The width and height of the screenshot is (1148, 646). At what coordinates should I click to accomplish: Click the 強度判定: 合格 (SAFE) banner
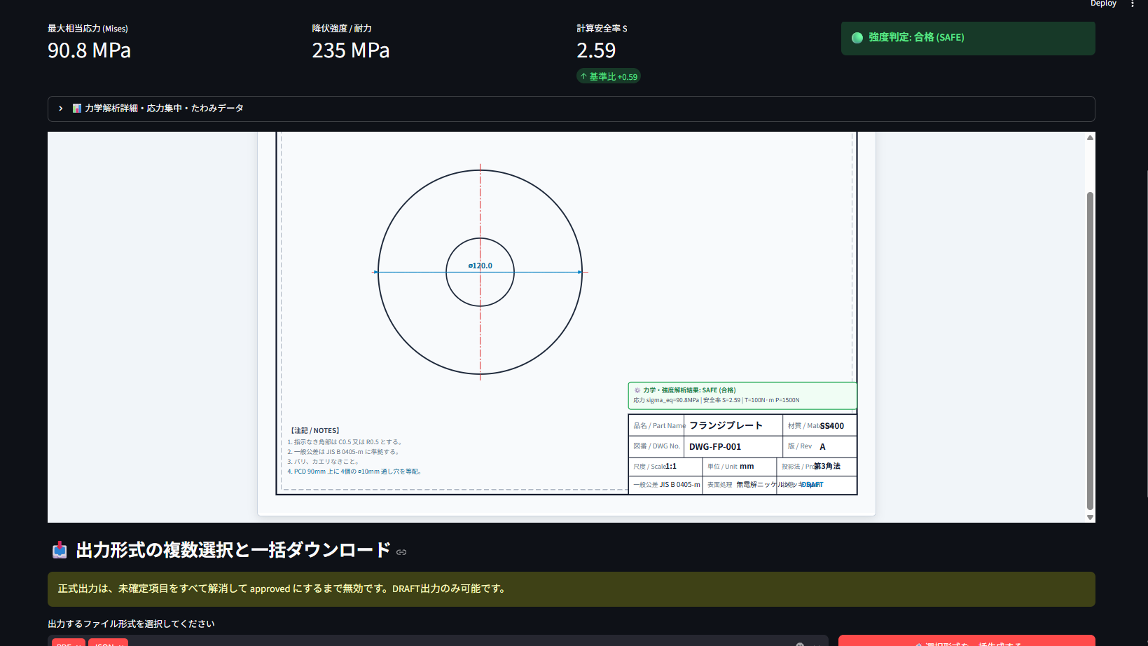click(x=968, y=38)
